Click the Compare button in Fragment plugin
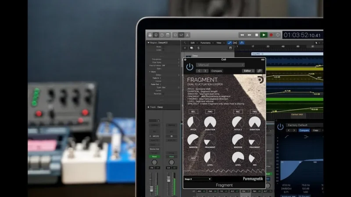Image resolution: width=351 pixels, height=197 pixels. [217, 70]
